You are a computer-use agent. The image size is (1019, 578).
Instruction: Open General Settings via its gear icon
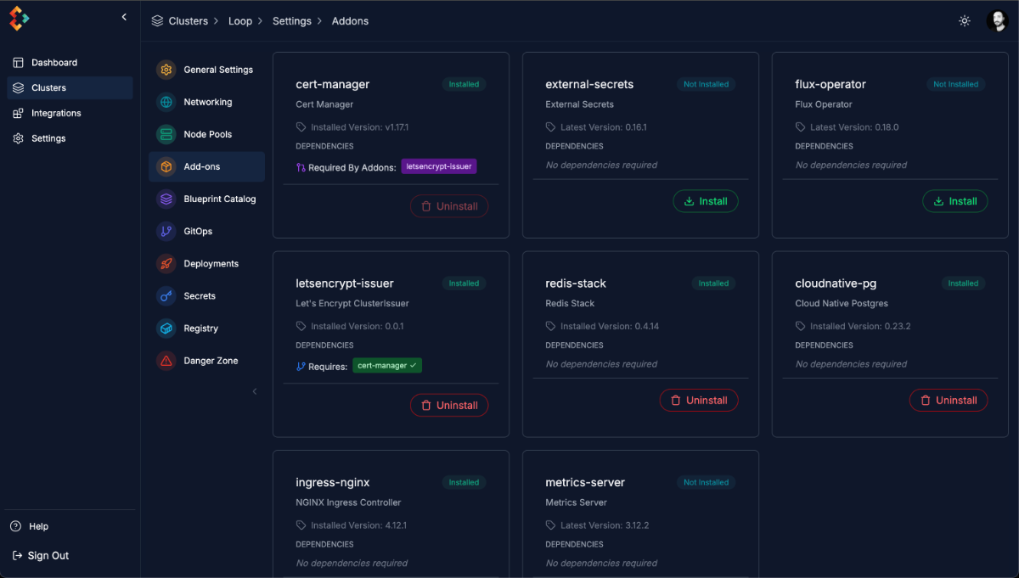pos(166,70)
